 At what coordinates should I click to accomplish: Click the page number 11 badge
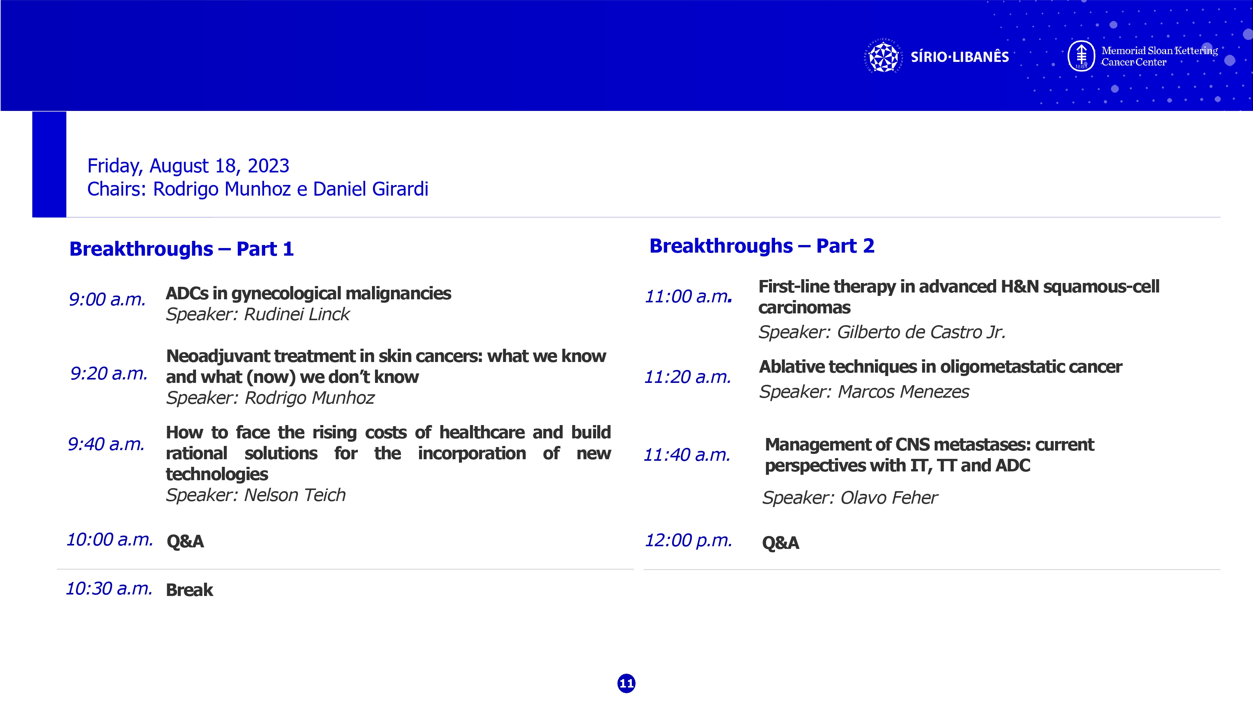[x=626, y=683]
